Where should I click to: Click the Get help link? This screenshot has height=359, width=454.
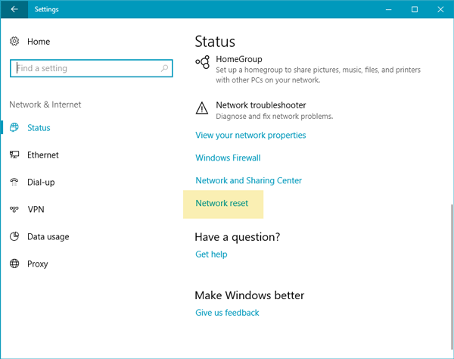[211, 254]
